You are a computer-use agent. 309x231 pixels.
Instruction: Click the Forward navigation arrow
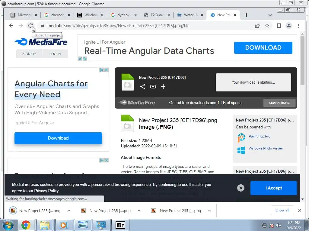pyautogui.click(x=21, y=26)
